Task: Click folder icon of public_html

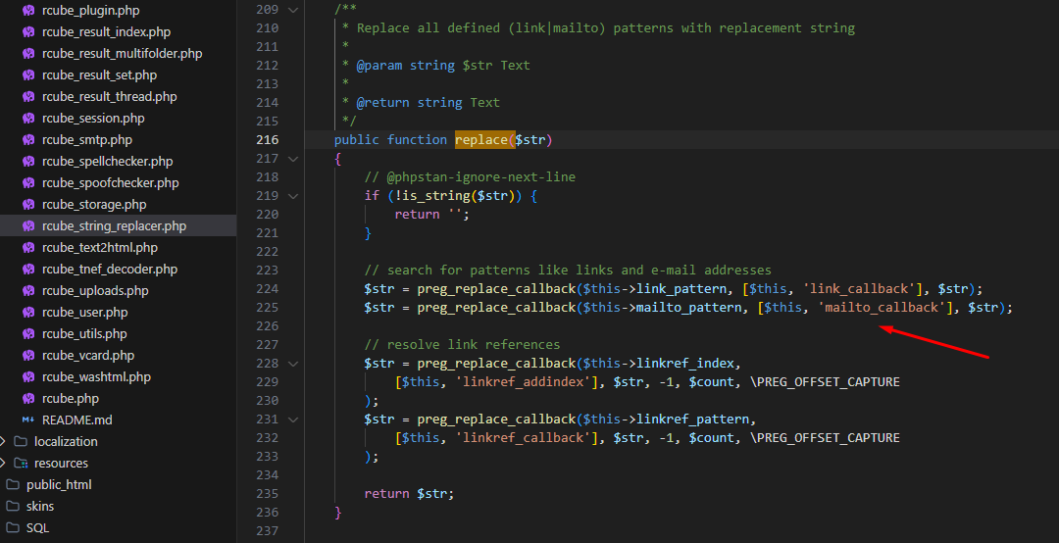Action: click(x=12, y=485)
